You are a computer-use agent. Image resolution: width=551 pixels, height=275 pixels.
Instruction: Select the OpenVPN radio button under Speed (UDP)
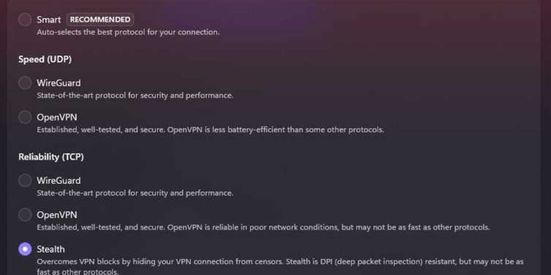click(25, 117)
